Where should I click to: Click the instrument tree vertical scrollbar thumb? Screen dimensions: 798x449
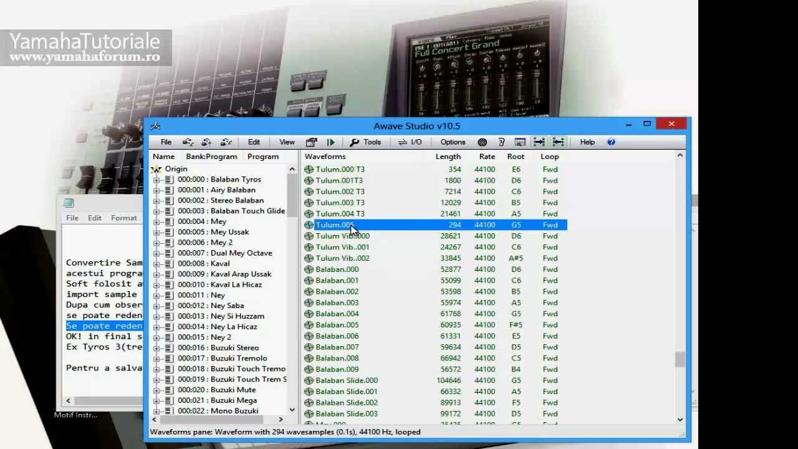click(x=292, y=195)
